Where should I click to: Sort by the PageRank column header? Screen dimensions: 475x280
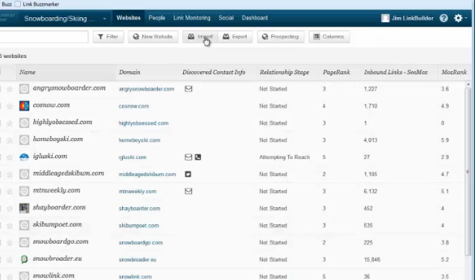pyautogui.click(x=337, y=72)
